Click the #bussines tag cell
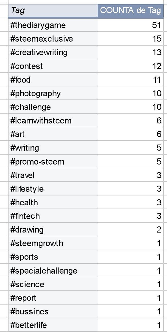Viewport: 167px width, 332px height. (x=53, y=311)
